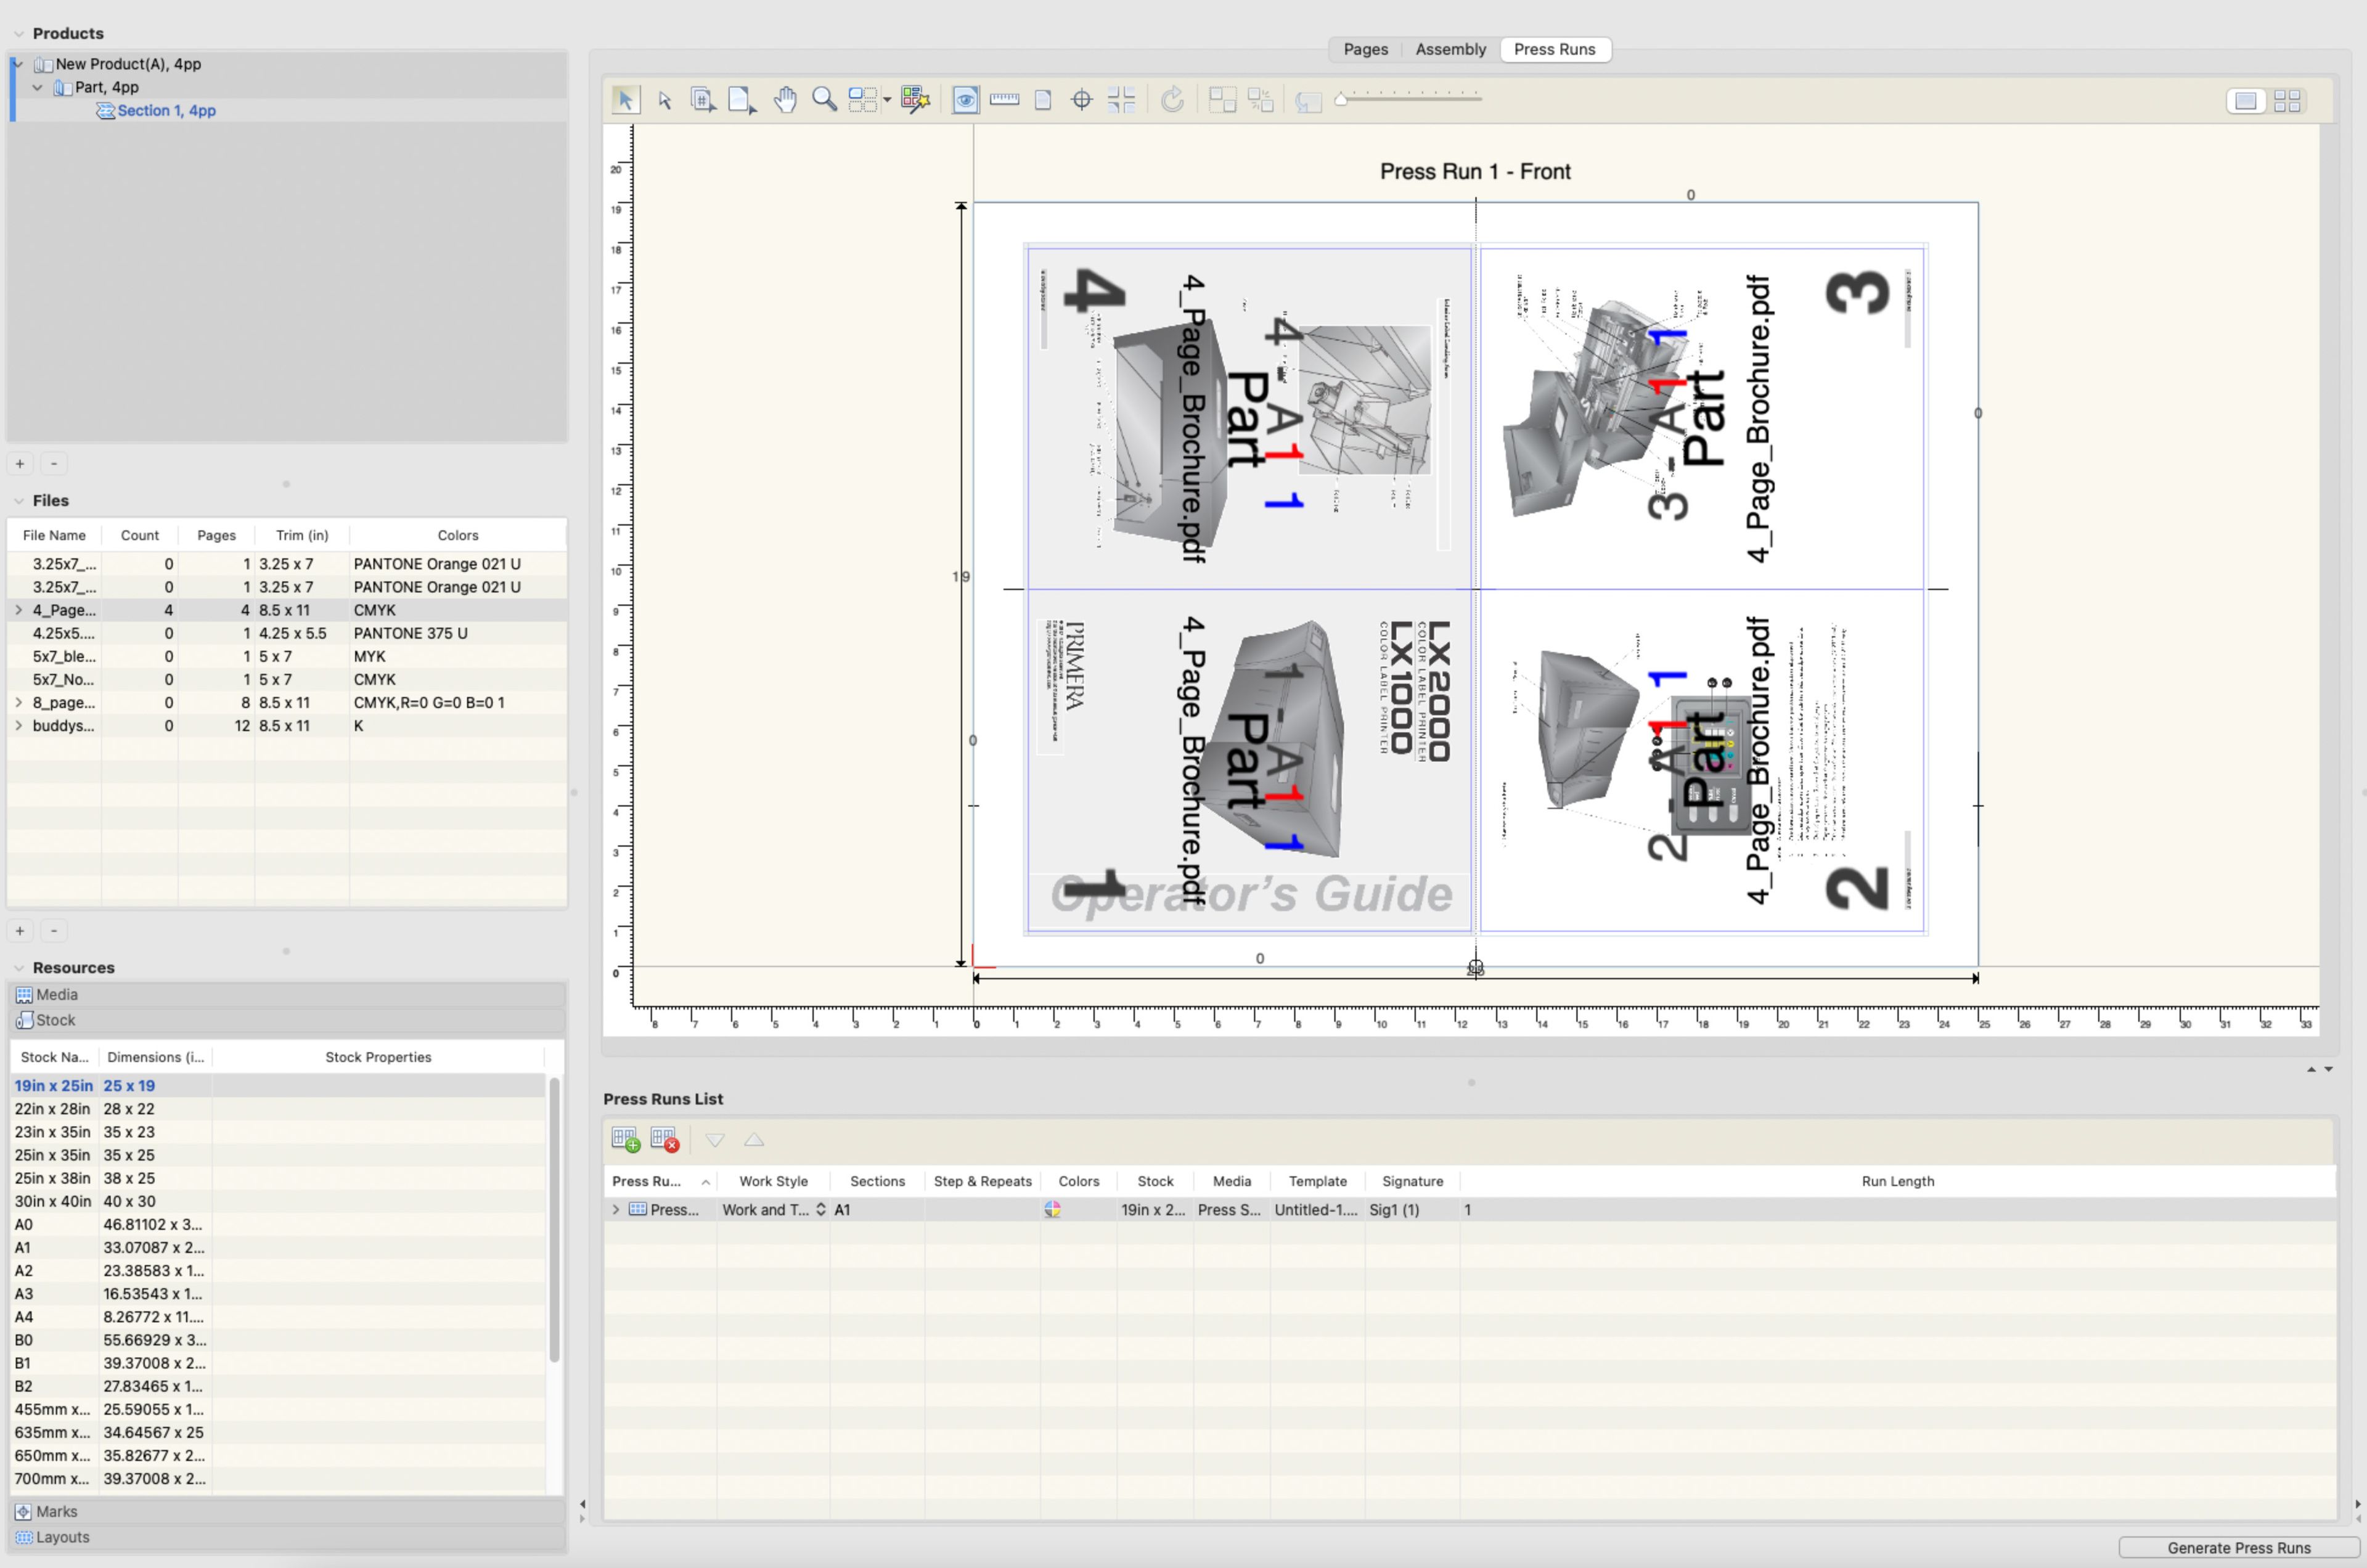Switch to single layout view mode
The height and width of the screenshot is (1568, 2367).
(2246, 101)
